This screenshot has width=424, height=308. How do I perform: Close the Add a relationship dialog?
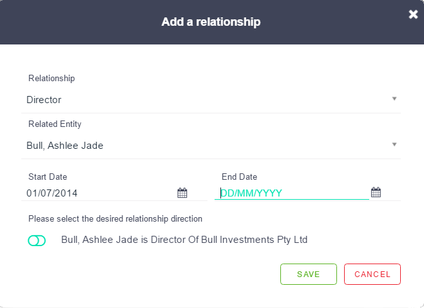(413, 14)
